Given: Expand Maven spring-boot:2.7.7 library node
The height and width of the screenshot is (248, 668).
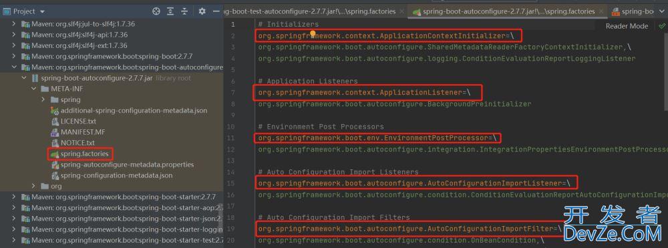Looking at the screenshot, I should (x=14, y=56).
